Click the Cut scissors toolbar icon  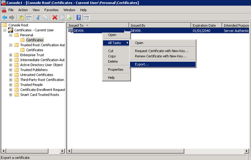(x=38, y=18)
